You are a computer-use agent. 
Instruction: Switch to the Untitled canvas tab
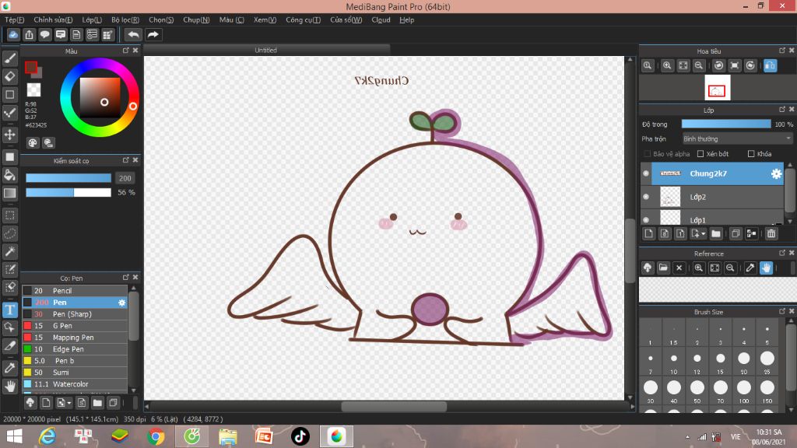tap(266, 50)
